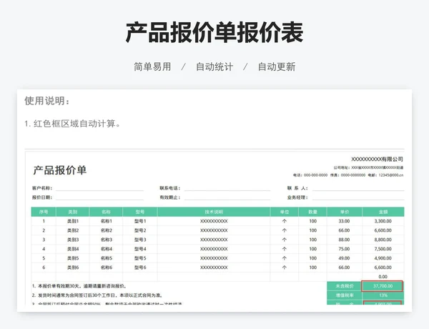429x329 pixels.
Task: Click the 电话 000-000-0000 text
Action: [x=310, y=175]
